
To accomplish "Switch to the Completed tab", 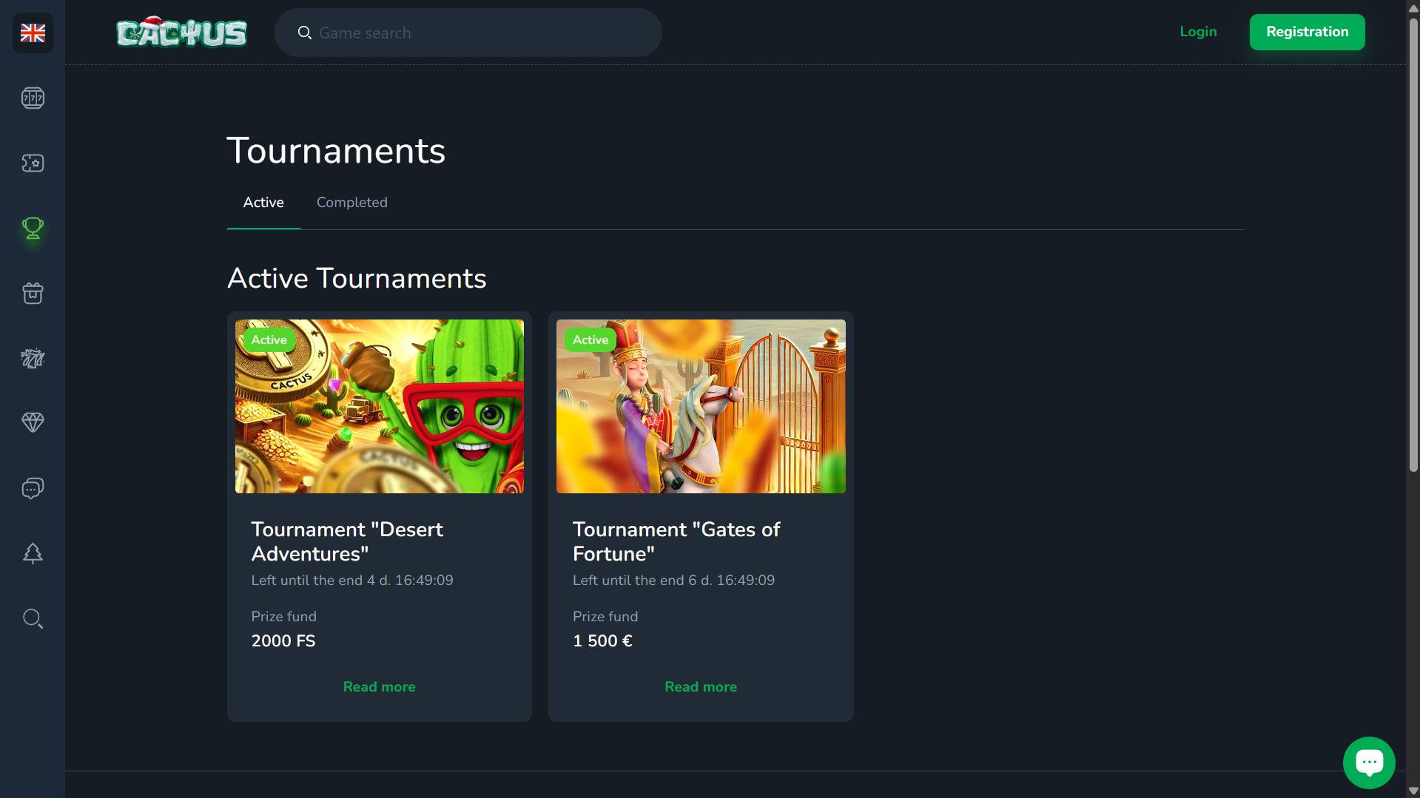I will [x=351, y=203].
